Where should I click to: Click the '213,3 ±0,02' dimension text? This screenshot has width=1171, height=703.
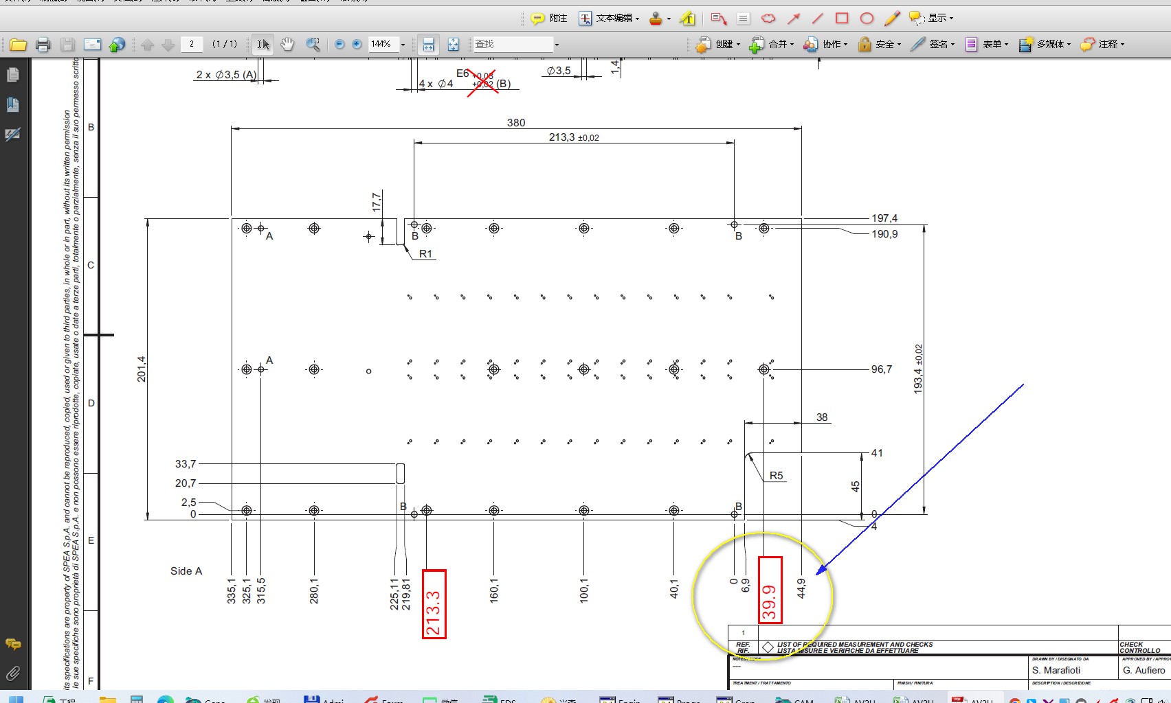pyautogui.click(x=574, y=137)
